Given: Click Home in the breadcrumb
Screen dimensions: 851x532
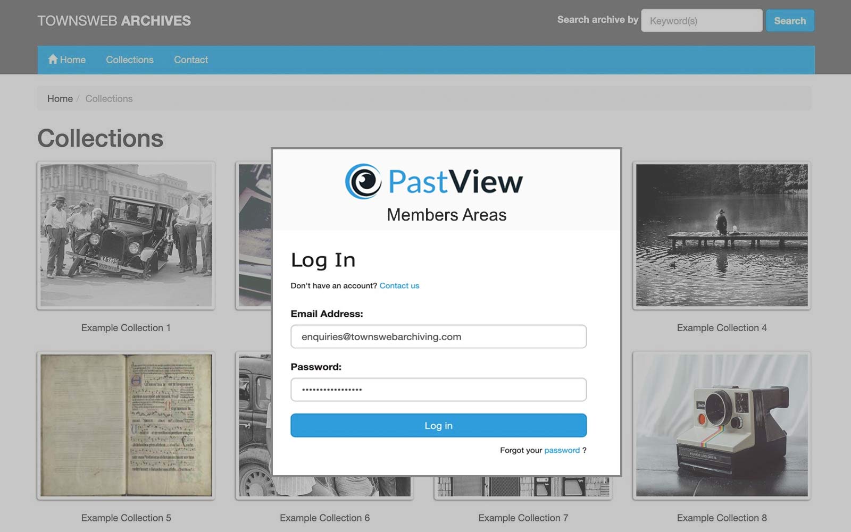Looking at the screenshot, I should coord(60,98).
